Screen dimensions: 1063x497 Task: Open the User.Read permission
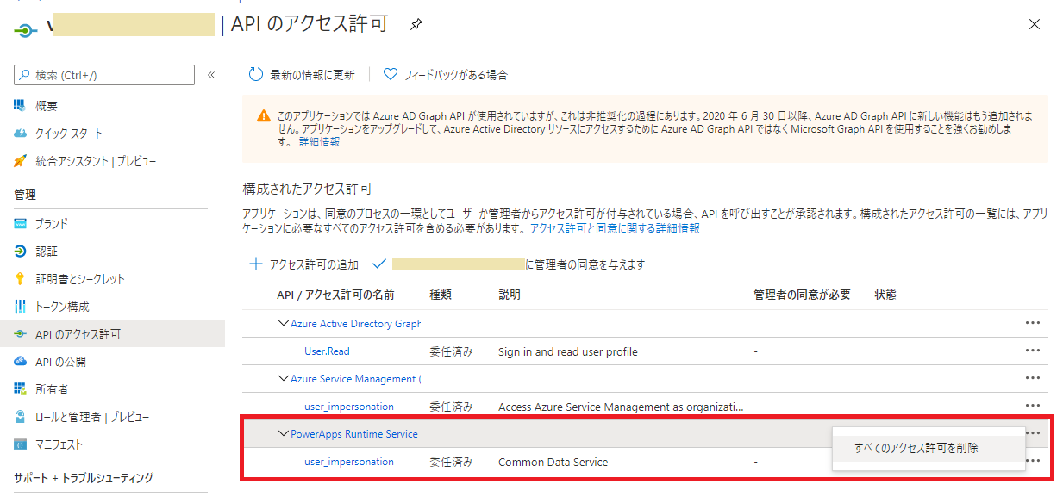327,351
